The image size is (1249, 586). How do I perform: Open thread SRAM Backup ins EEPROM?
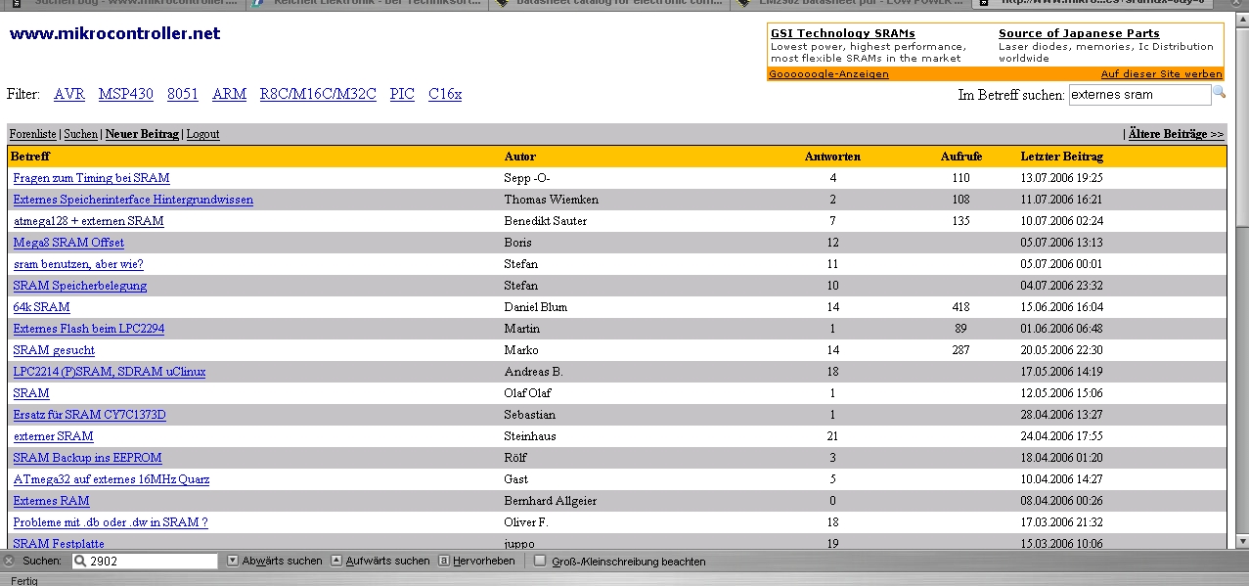pos(88,458)
